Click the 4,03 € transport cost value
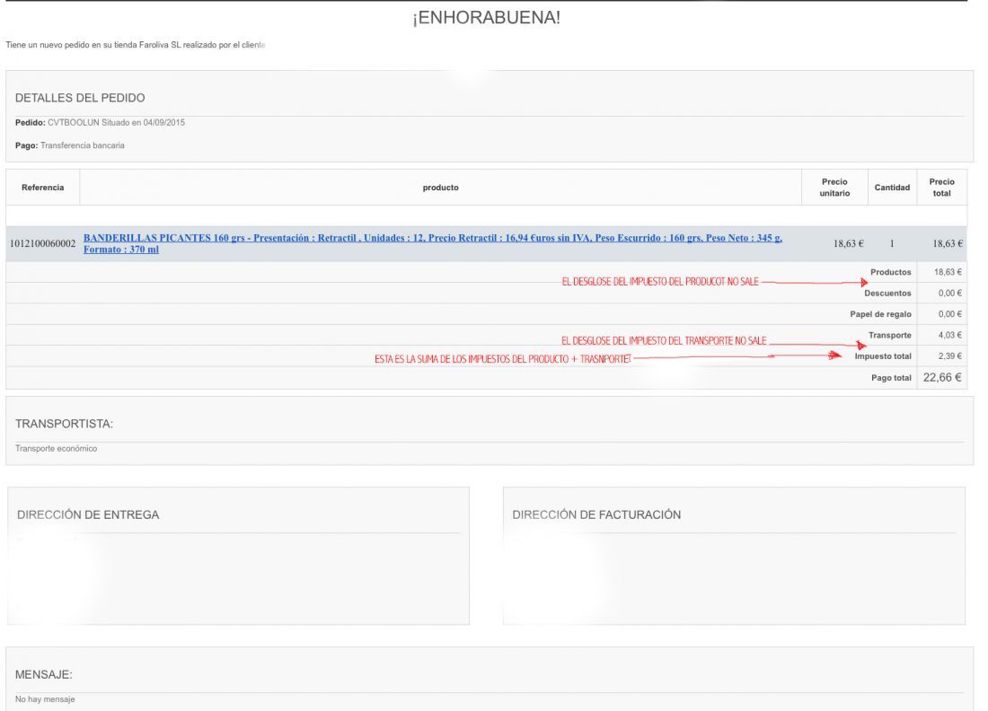 tap(949, 335)
